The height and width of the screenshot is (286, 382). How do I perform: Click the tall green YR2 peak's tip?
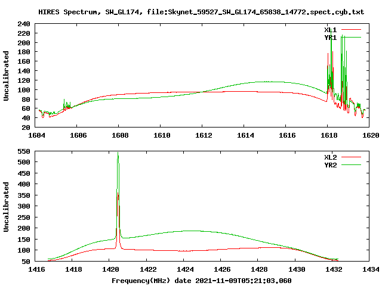(x=118, y=153)
